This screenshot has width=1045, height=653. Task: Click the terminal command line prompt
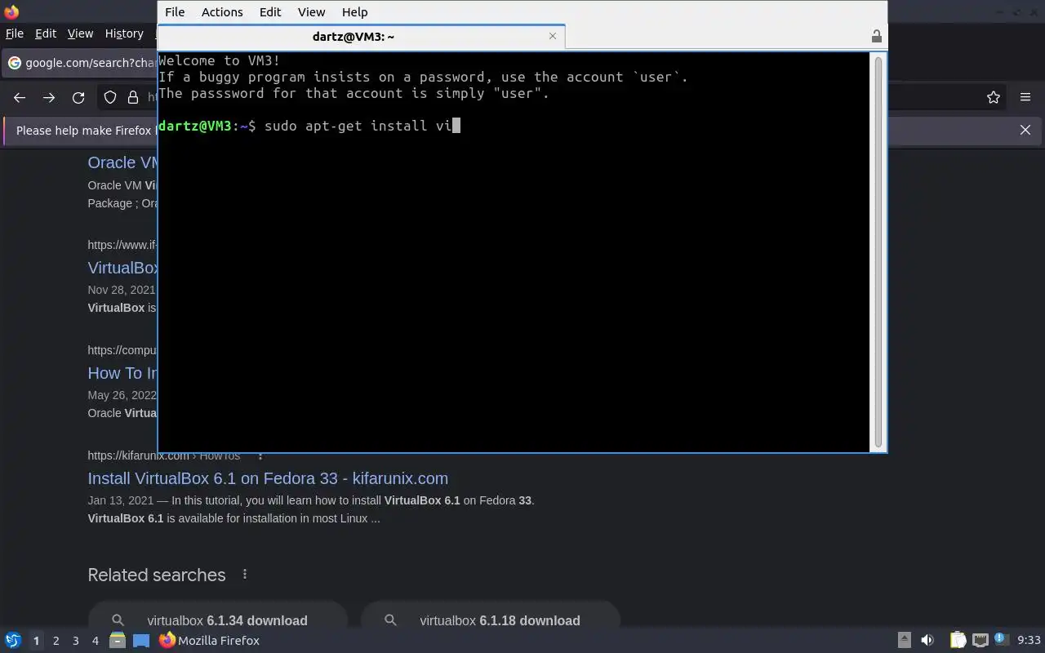309,126
